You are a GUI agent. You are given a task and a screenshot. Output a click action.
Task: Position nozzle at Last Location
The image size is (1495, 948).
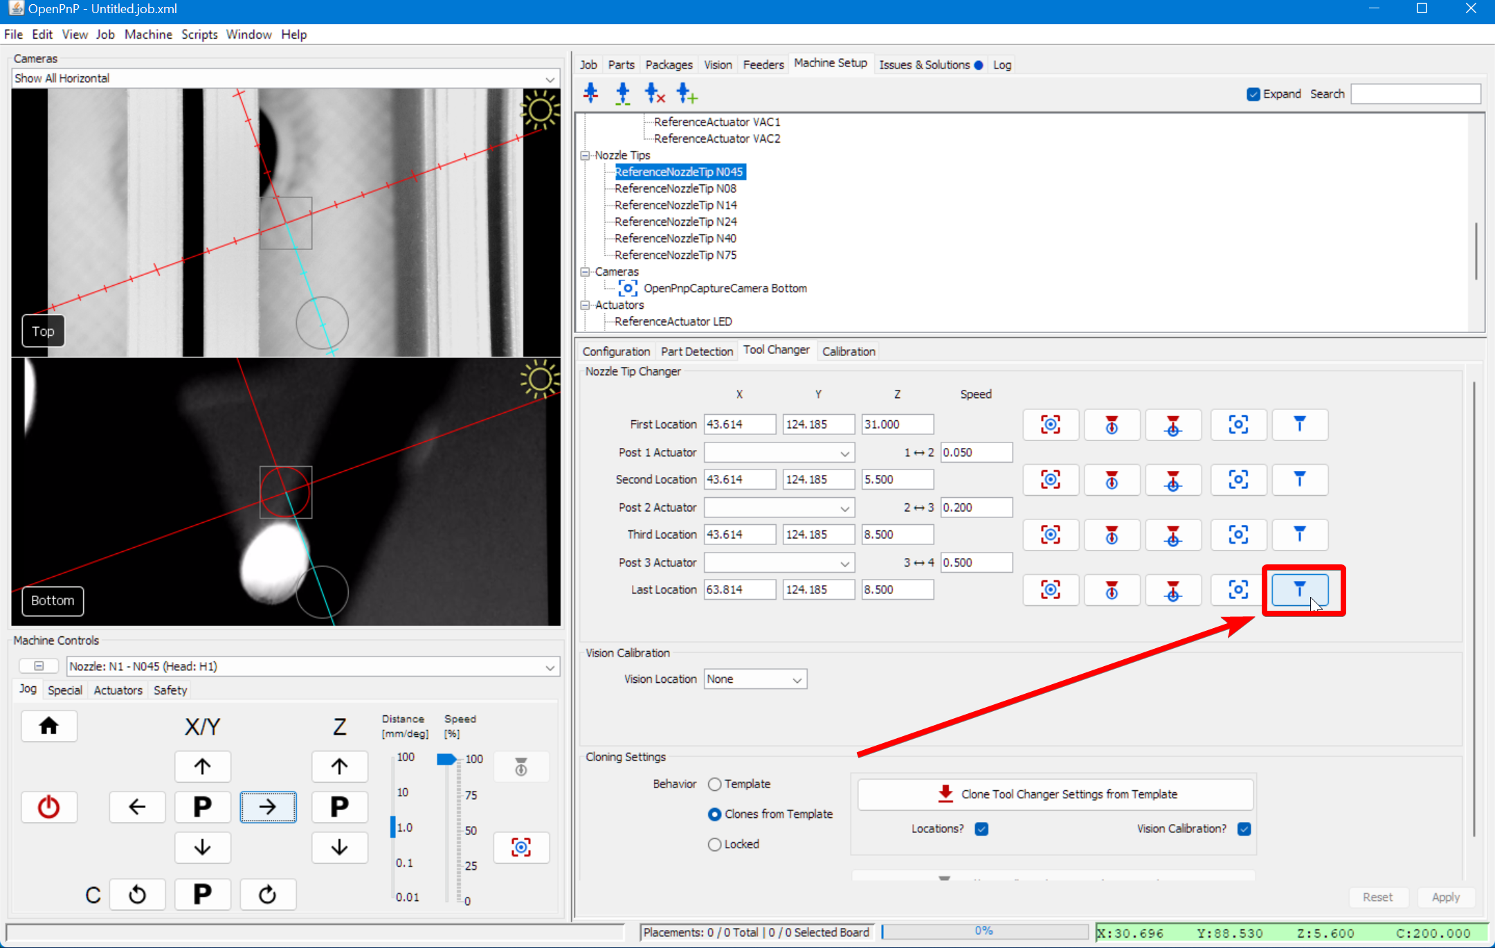pos(1299,590)
